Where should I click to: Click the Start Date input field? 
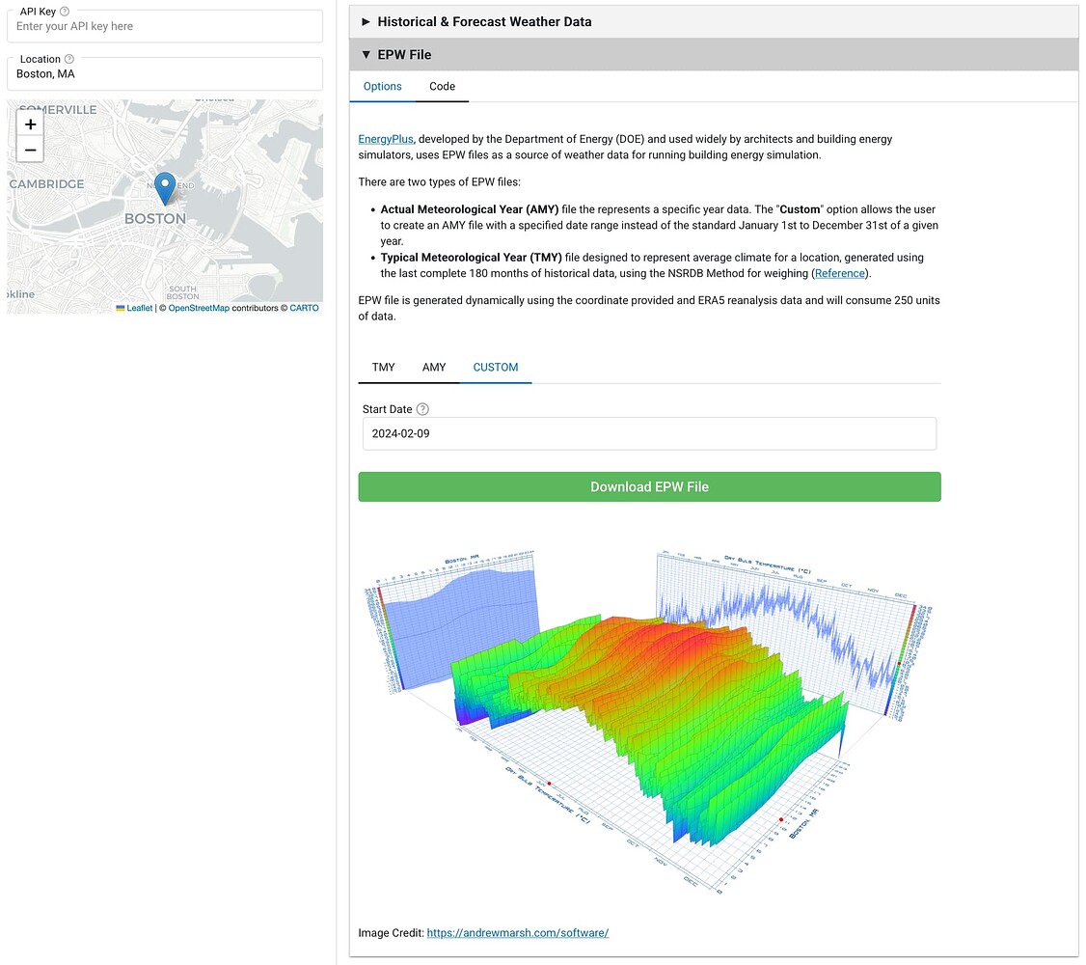pyautogui.click(x=648, y=433)
